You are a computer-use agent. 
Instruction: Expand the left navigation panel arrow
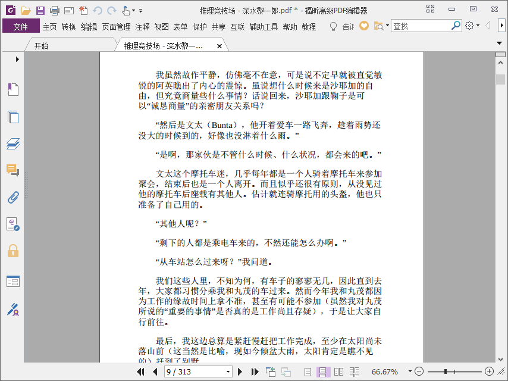coord(17,59)
